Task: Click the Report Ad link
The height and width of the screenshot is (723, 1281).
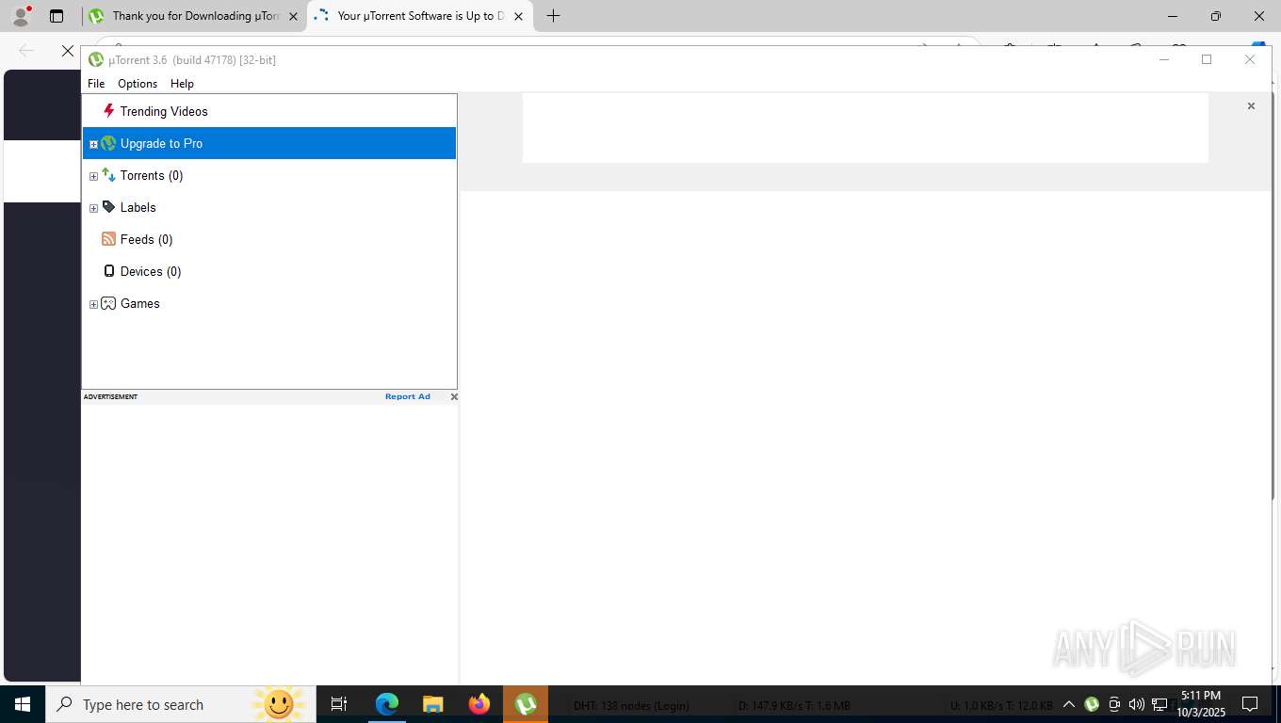Action: point(407,396)
